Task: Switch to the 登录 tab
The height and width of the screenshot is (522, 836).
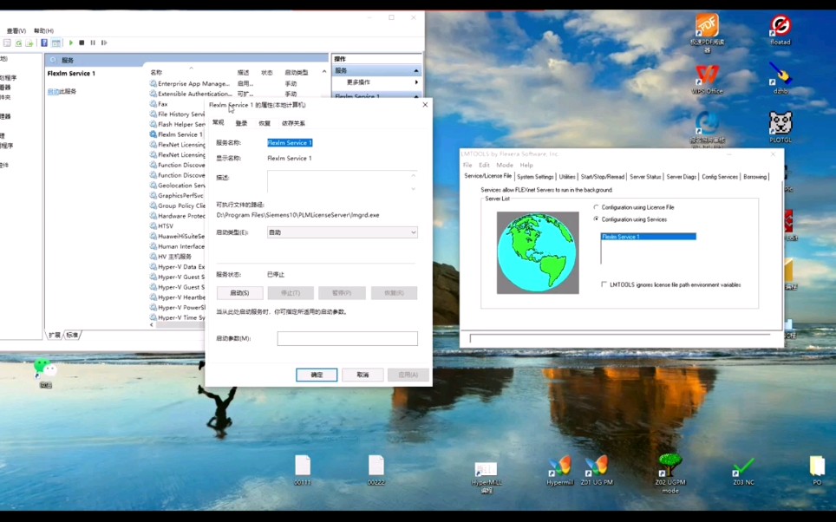Action: pos(242,123)
